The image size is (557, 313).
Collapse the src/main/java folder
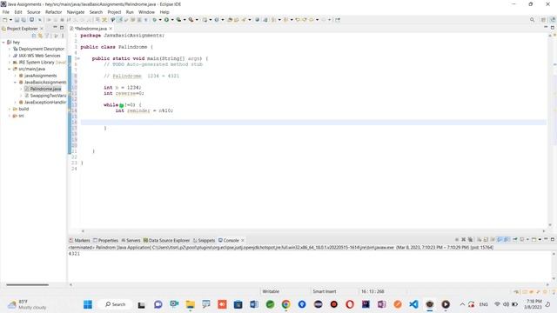[10, 69]
